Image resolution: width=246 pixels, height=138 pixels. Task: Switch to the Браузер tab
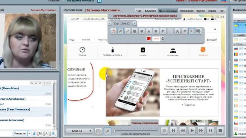click(x=150, y=11)
